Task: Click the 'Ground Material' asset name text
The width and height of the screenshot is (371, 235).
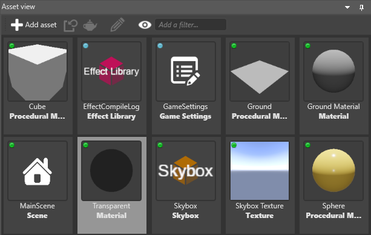Action: [333, 107]
